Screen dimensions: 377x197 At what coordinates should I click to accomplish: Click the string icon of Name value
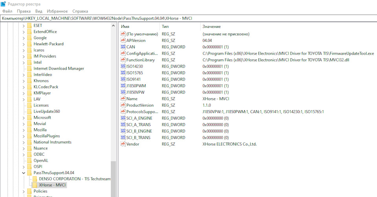(123, 99)
